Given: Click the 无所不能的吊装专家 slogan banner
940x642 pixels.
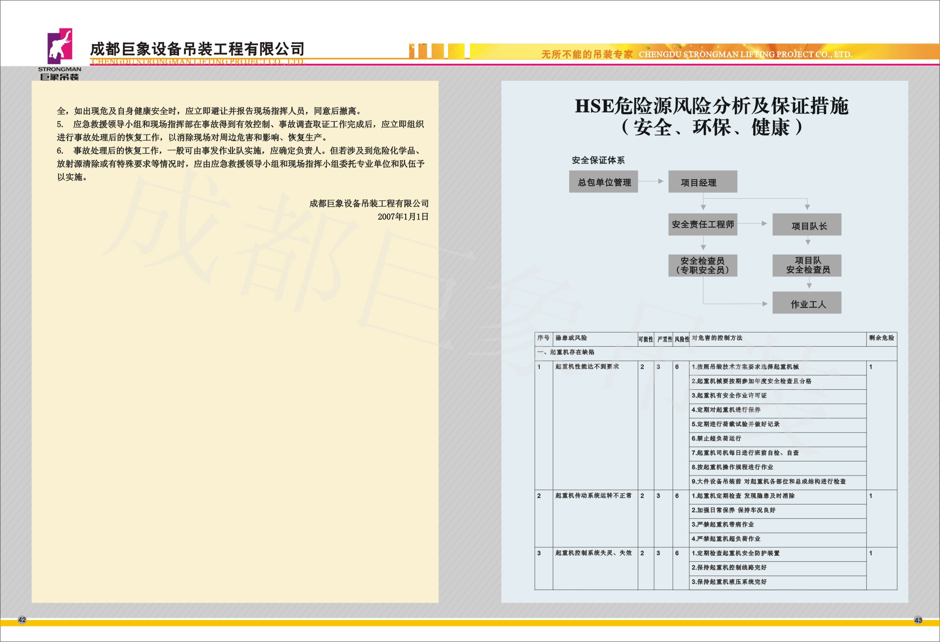Looking at the screenshot, I should (x=586, y=54).
